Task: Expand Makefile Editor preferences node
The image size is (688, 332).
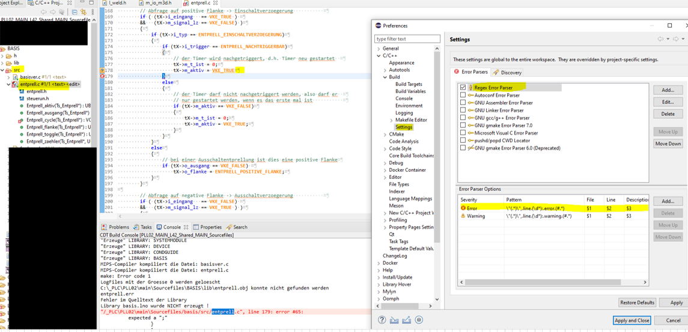Action: [391, 120]
